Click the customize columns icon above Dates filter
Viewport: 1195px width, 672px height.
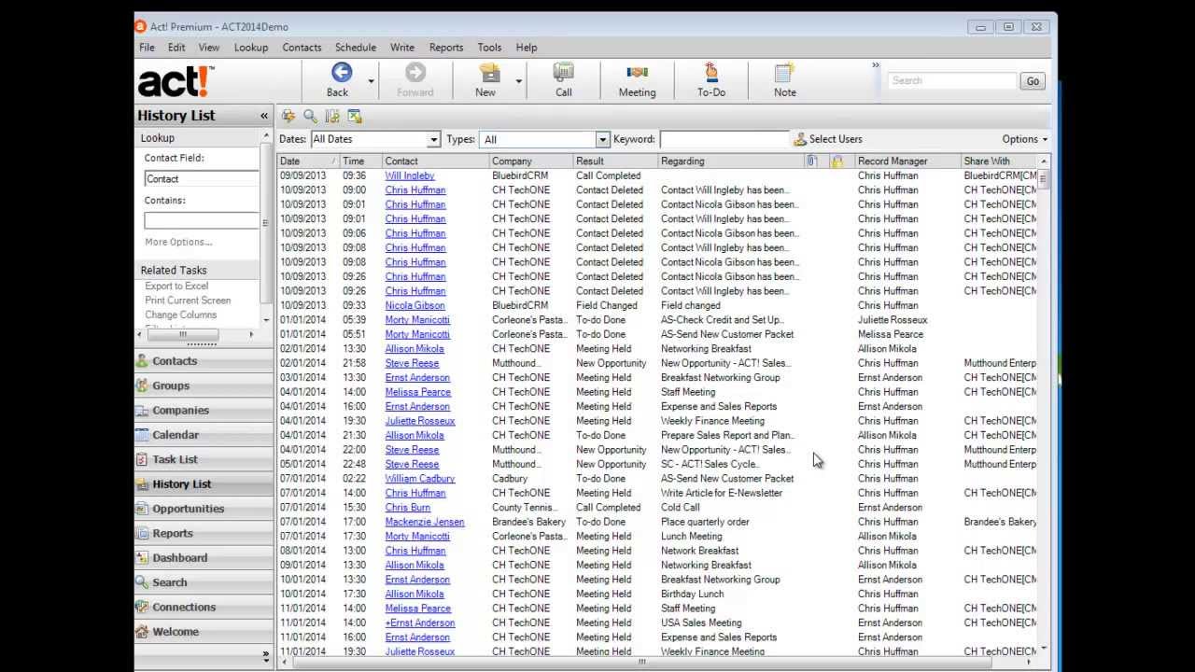point(332,117)
